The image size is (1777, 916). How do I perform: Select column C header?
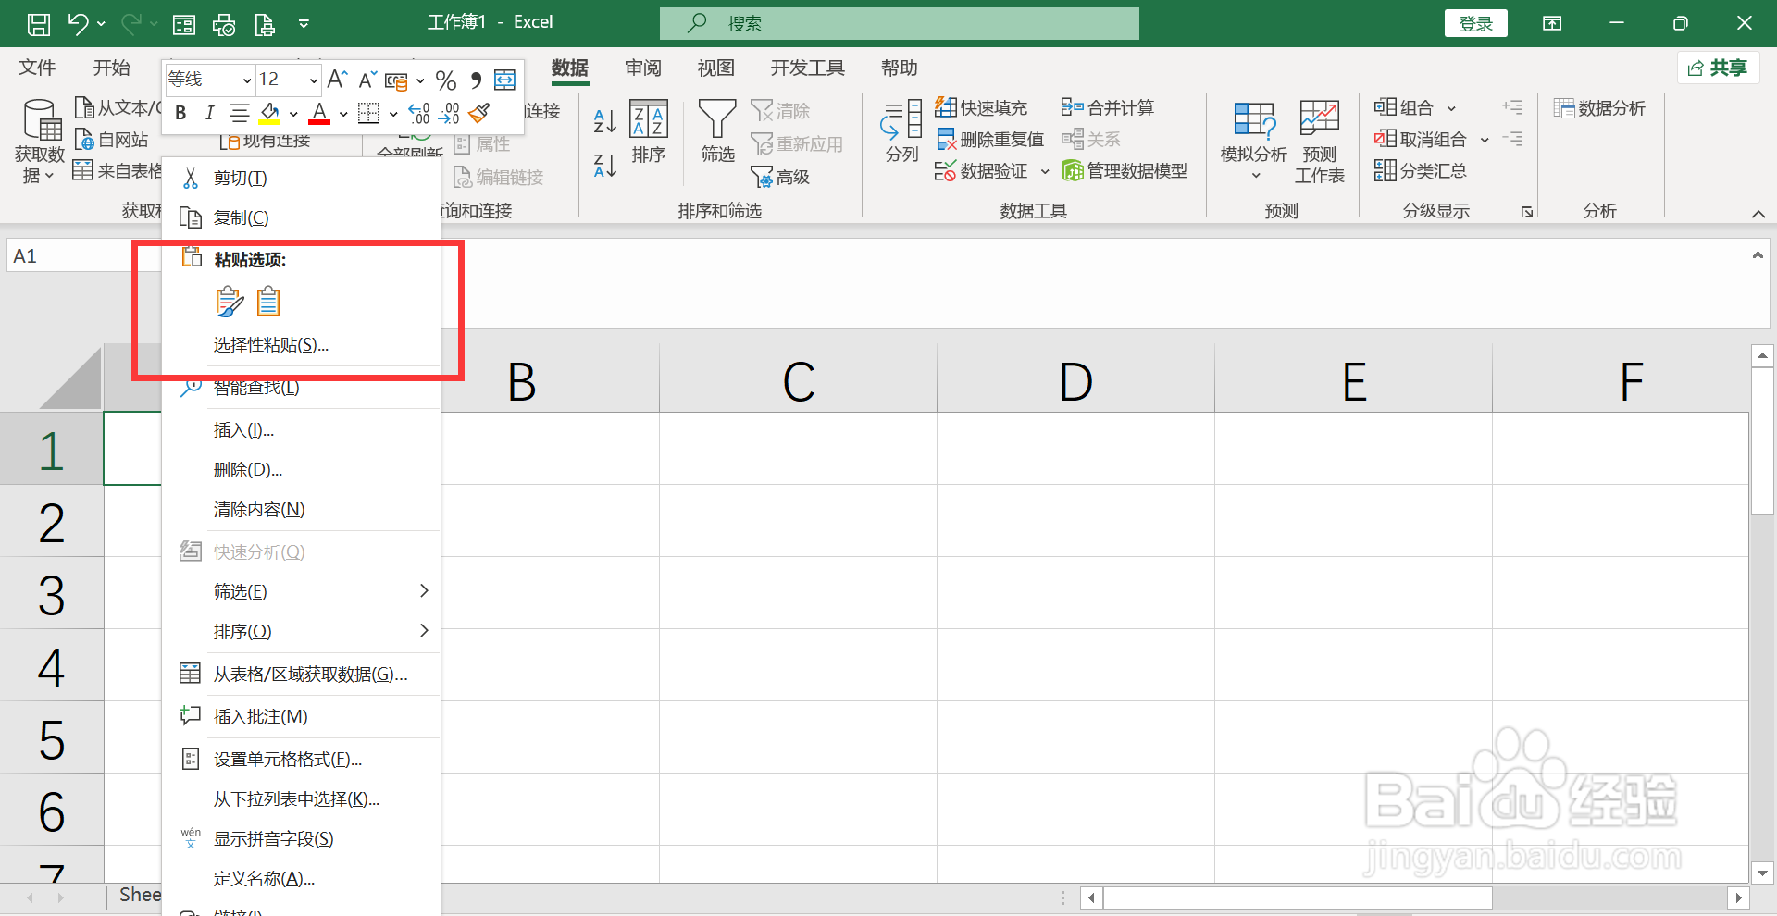click(798, 379)
